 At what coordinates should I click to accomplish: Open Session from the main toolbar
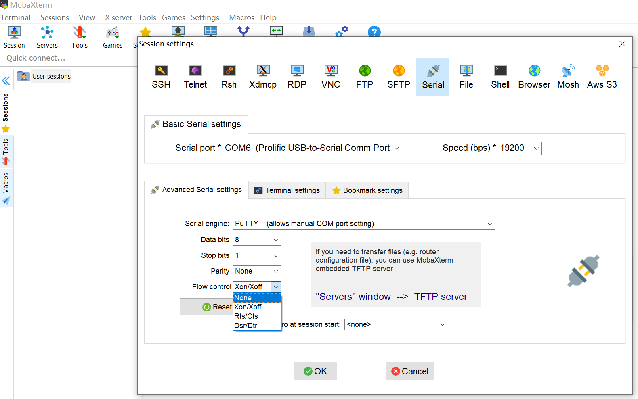pyautogui.click(x=14, y=37)
